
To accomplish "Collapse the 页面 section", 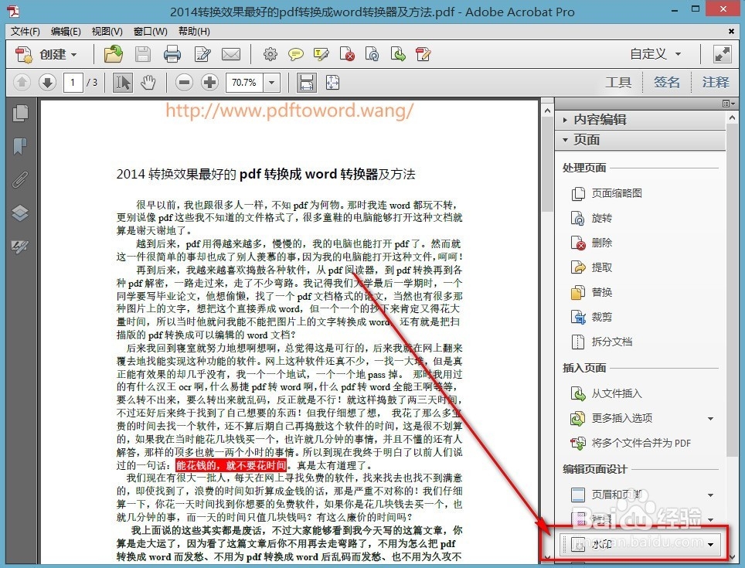I will click(640, 140).
